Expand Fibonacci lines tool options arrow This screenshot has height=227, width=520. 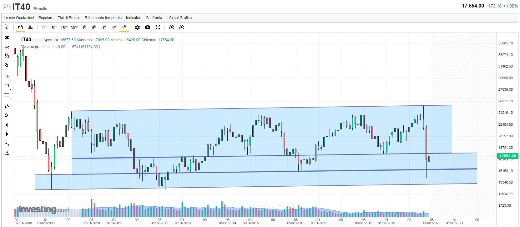(11, 98)
